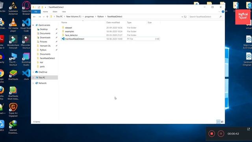This screenshot has width=252, height=142.
Task: Refresh the current folder view
Action: coord(185,17)
